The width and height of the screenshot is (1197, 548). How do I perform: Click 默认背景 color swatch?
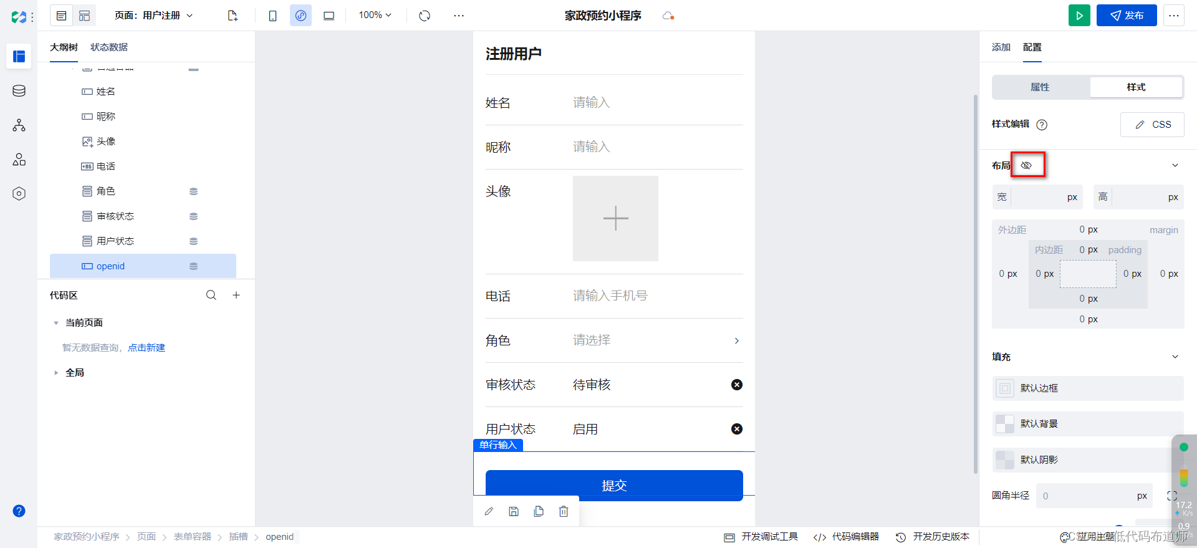coord(1005,424)
